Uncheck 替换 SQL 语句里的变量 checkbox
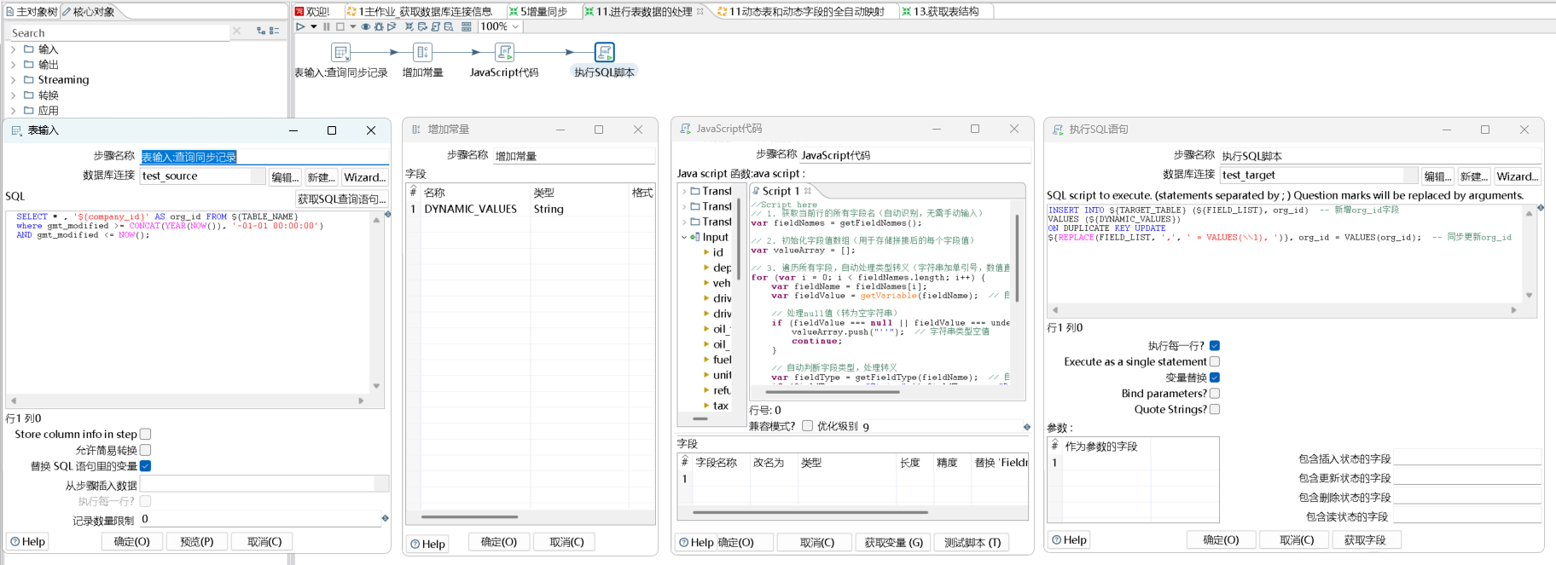 [145, 465]
